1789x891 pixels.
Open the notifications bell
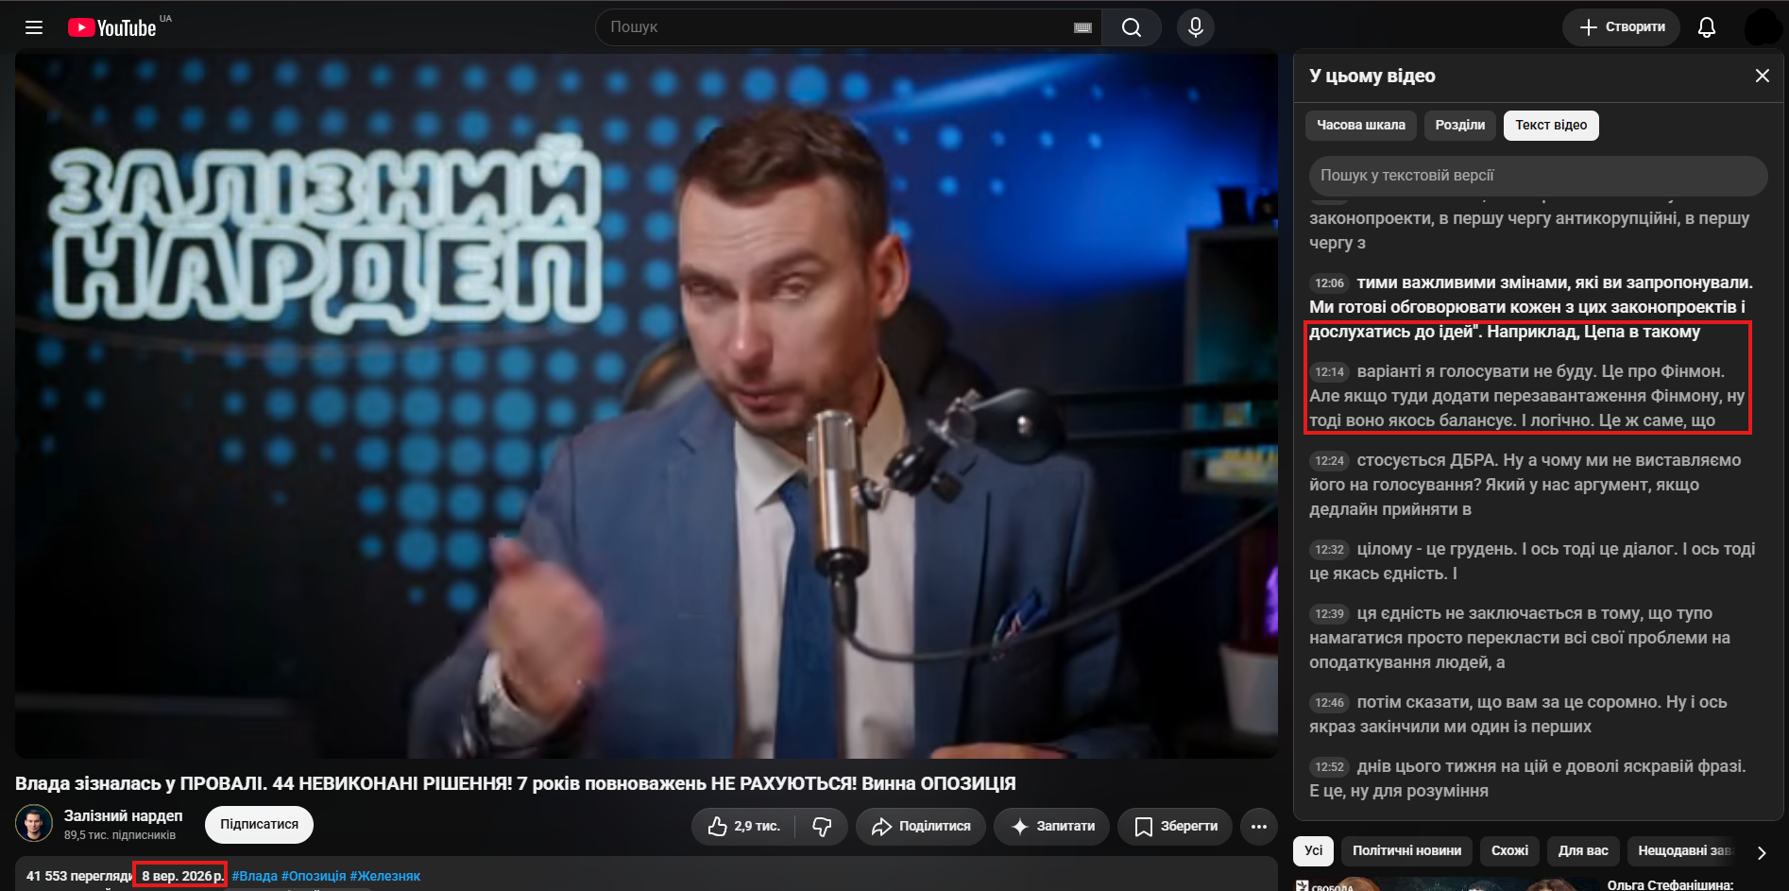tap(1707, 27)
